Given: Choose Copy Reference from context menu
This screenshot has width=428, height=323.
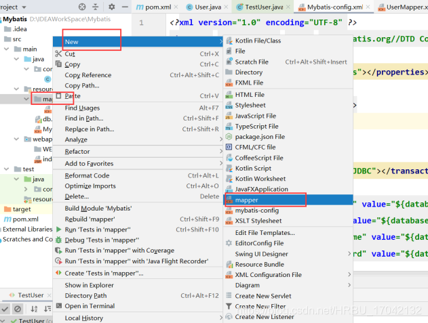Looking at the screenshot, I should [138, 75].
